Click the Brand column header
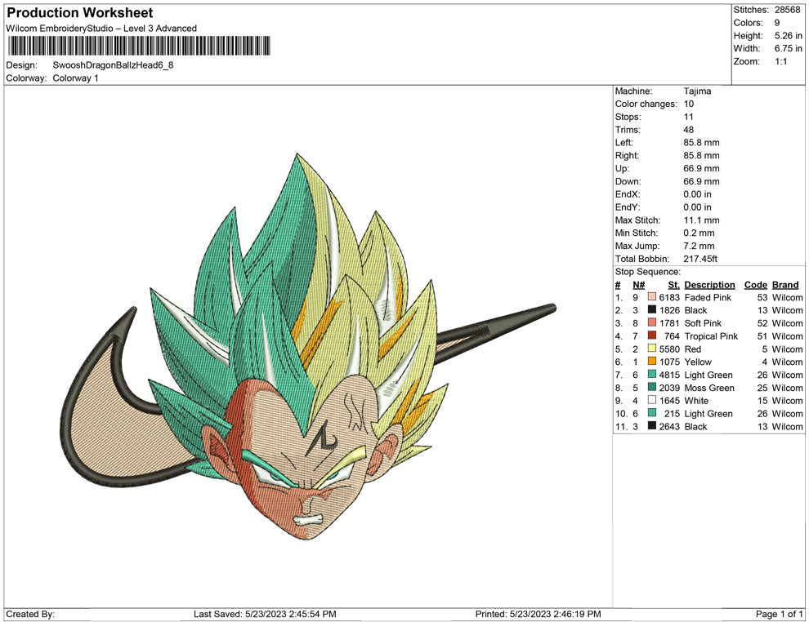Image resolution: width=809 pixels, height=622 pixels. tap(785, 285)
